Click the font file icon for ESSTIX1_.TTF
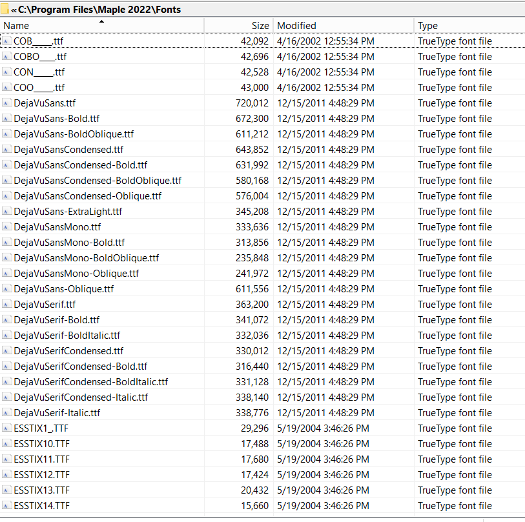This screenshot has width=525, height=522. click(6, 428)
